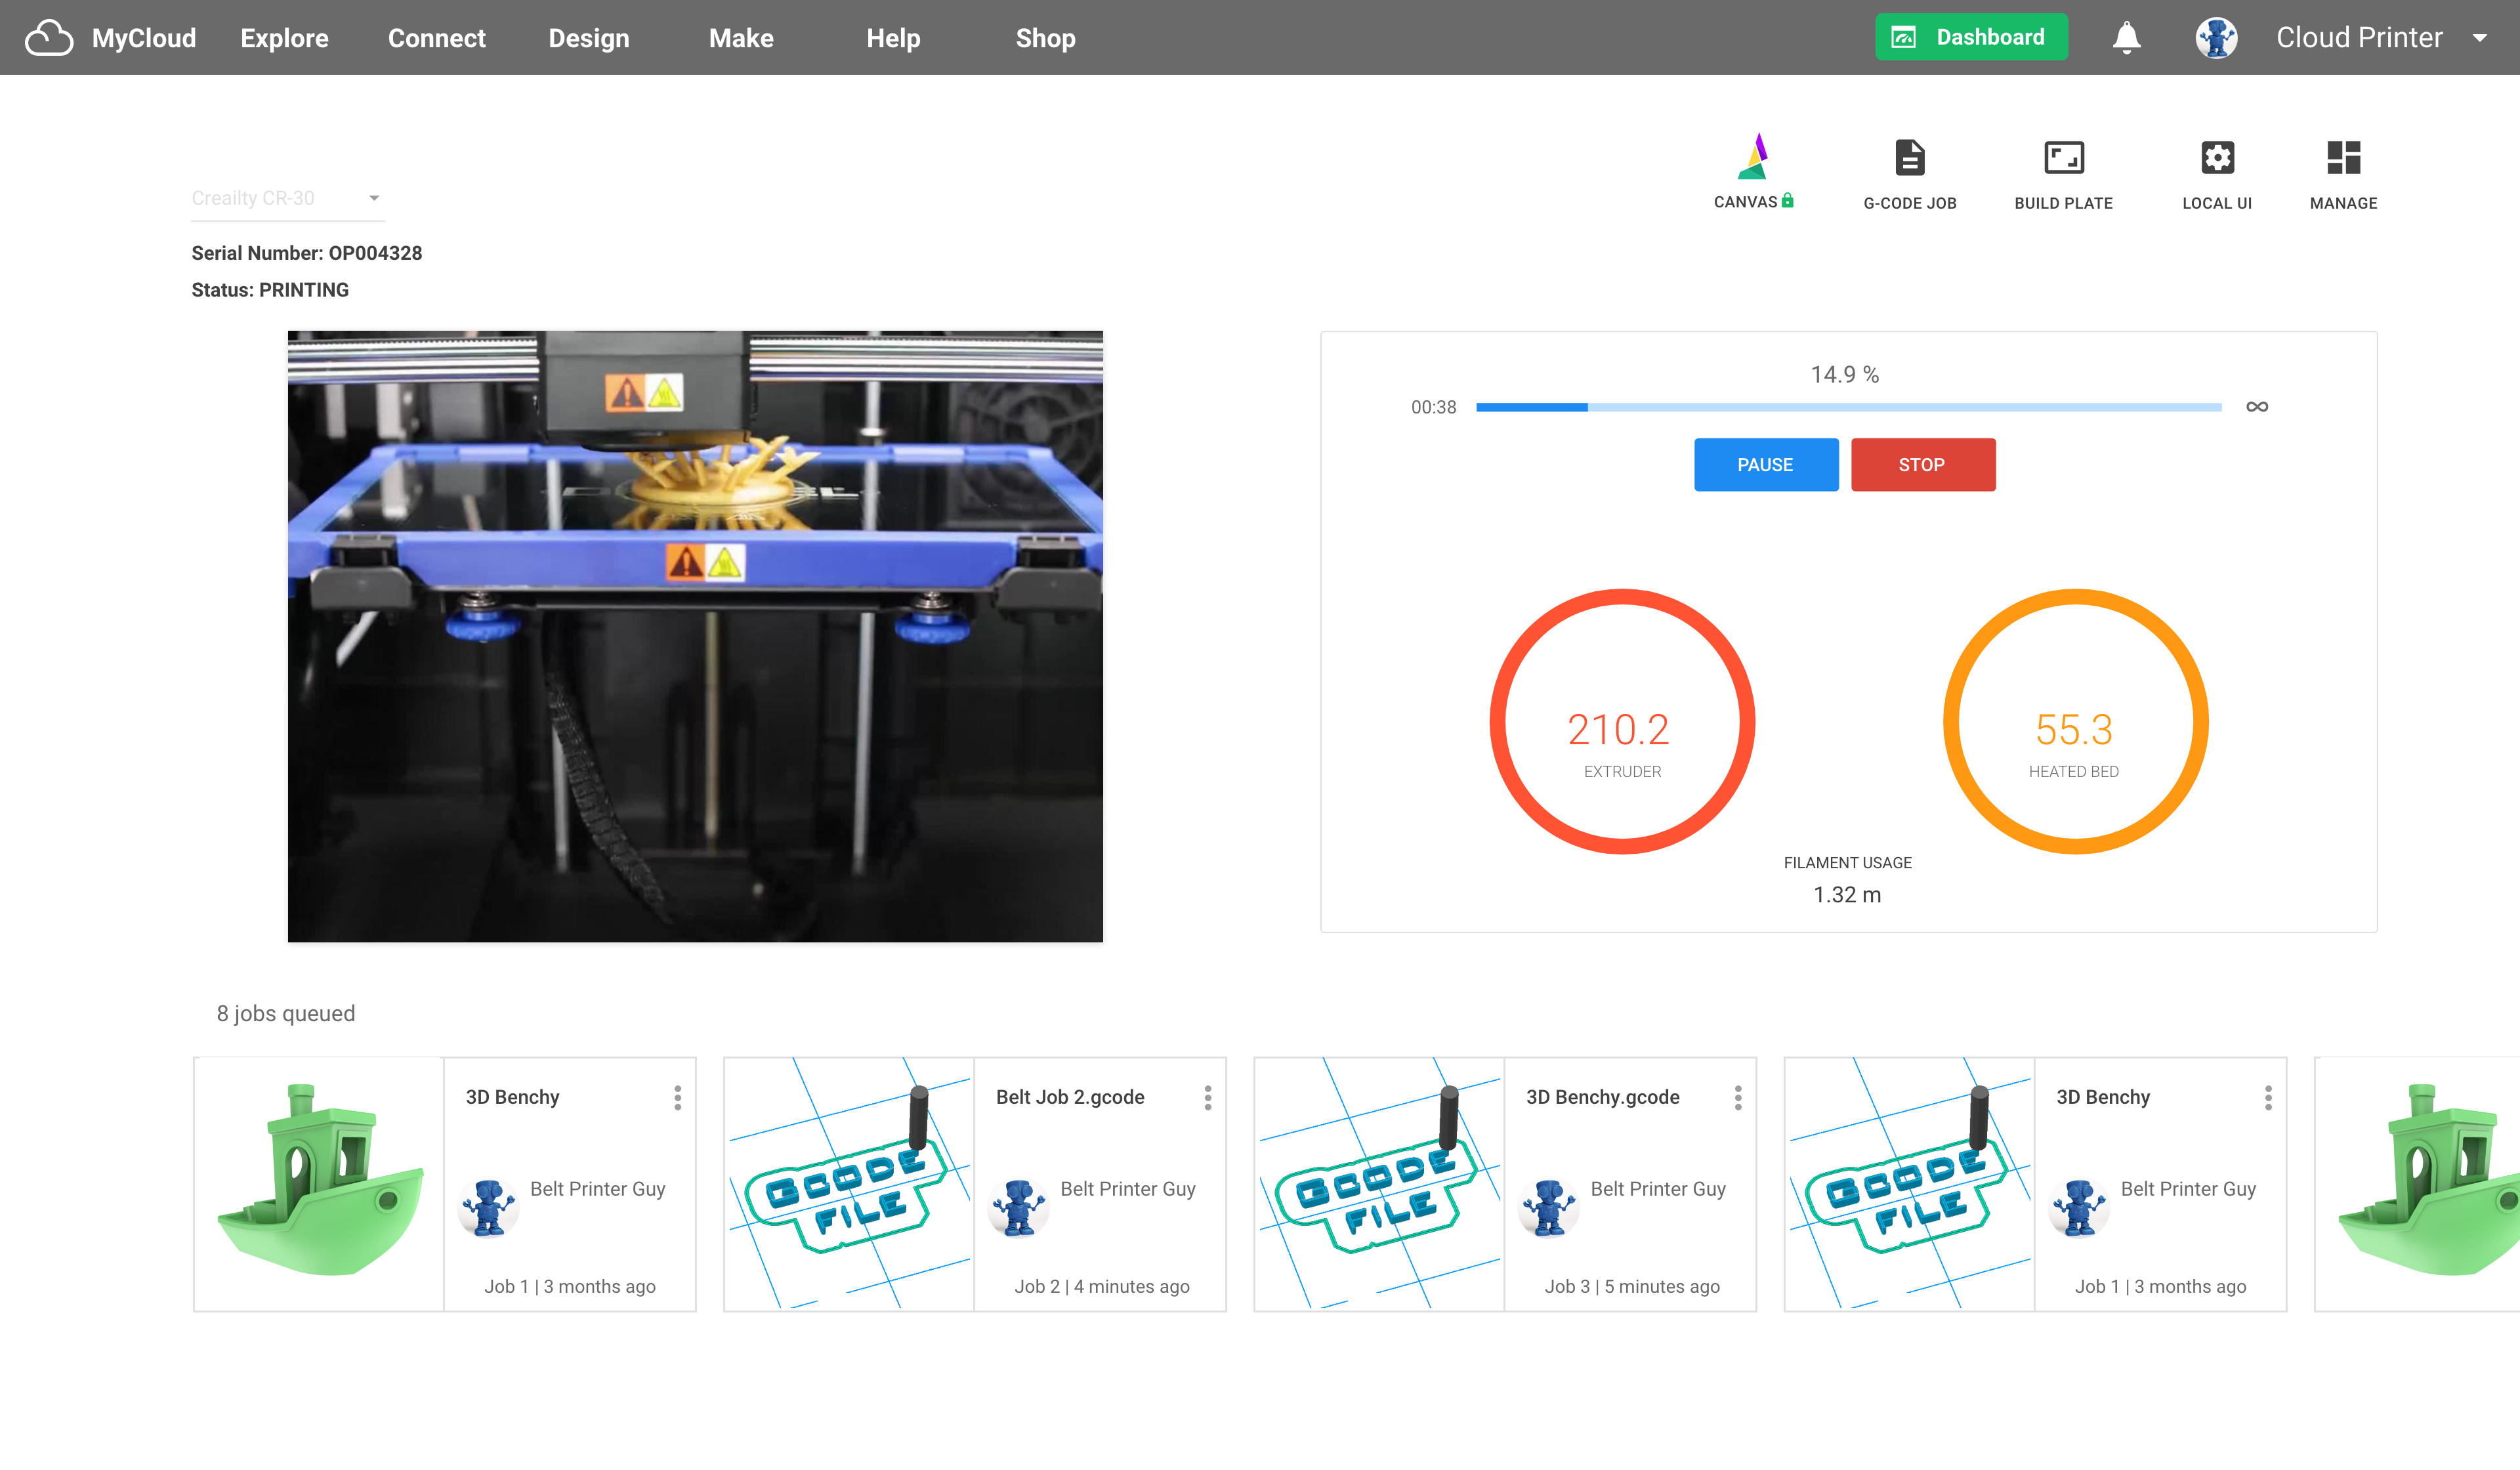Open the Explore menu
2520x1470 pixels.
pos(284,38)
